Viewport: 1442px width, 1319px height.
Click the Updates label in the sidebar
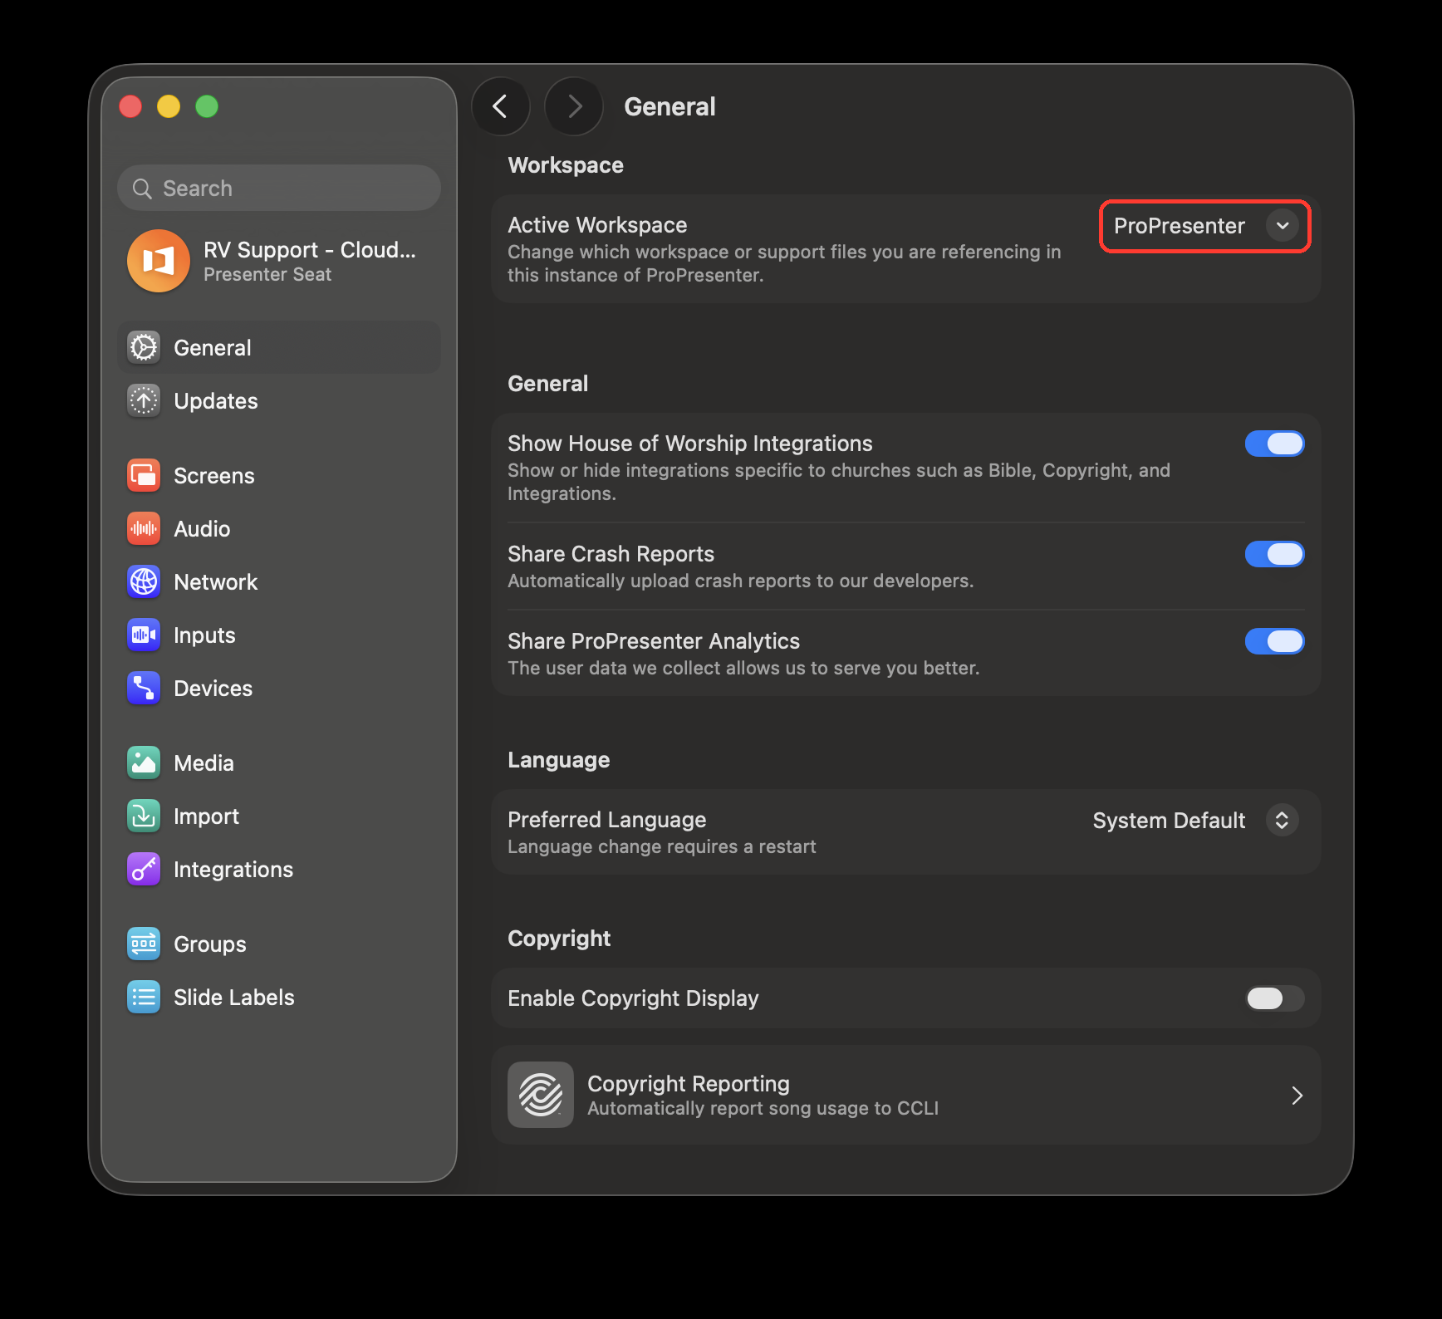tap(216, 401)
